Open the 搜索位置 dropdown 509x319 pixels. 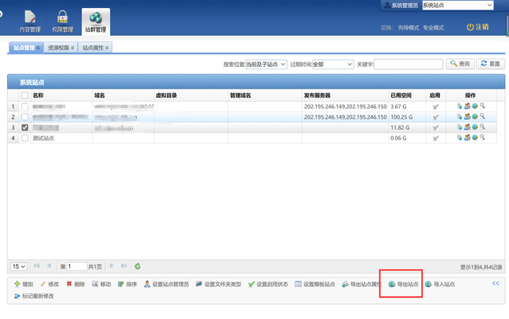coord(266,64)
